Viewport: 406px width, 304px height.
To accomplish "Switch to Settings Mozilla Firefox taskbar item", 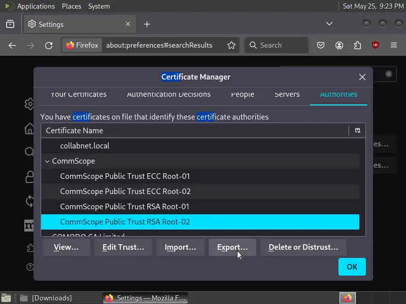I will click(146, 298).
